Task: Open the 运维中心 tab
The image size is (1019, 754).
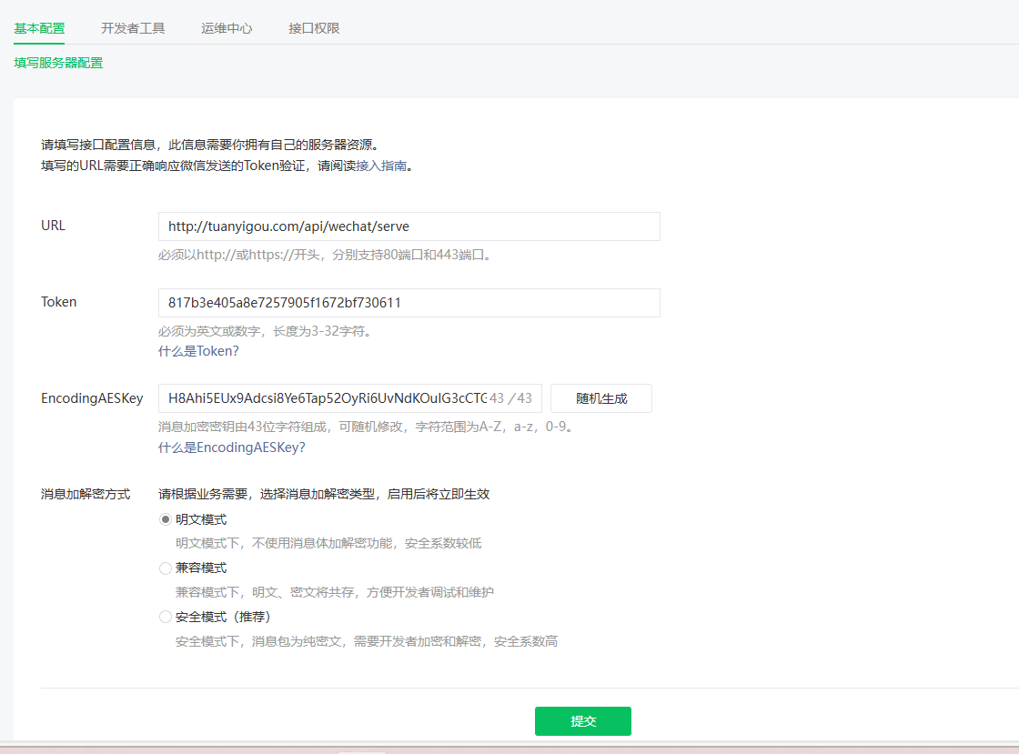Action: pyautogui.click(x=227, y=28)
